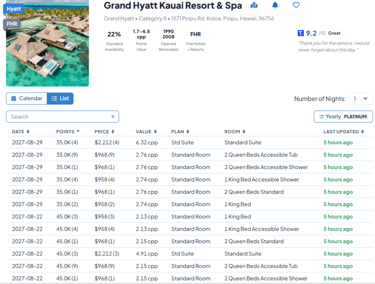The width and height of the screenshot is (375, 284).
Task: Click the Std Suite plan for 2027-08-22
Action: [182, 254]
